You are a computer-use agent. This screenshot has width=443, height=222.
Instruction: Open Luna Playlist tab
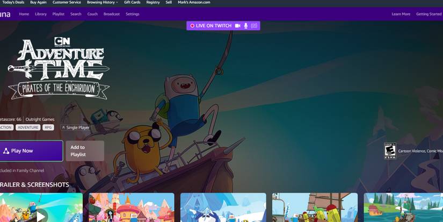click(x=59, y=14)
